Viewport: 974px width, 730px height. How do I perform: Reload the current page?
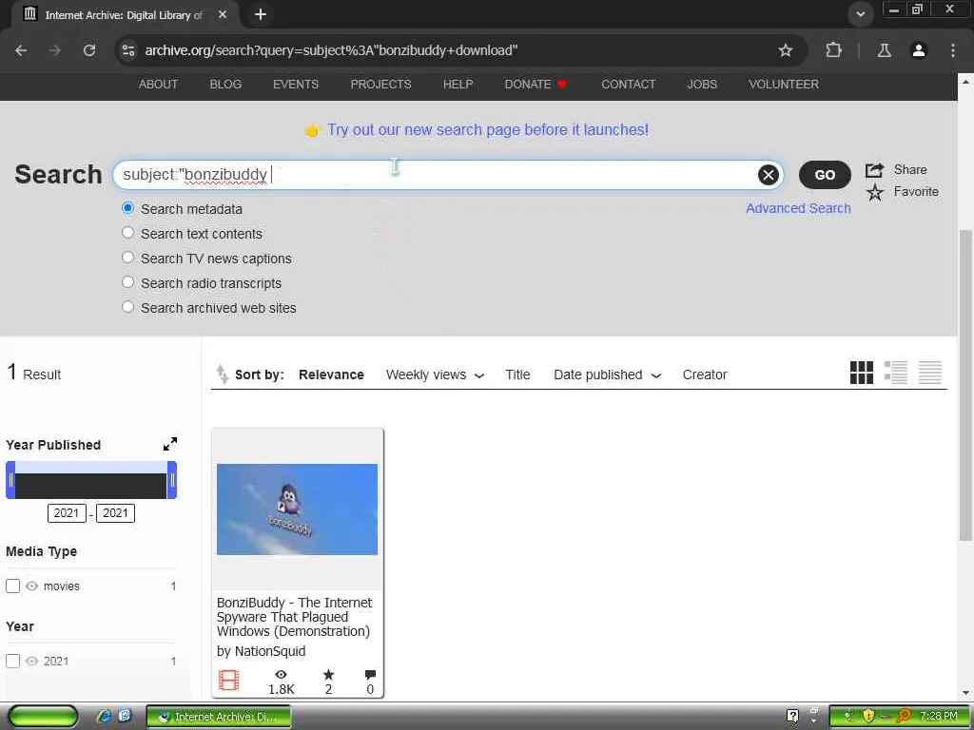click(89, 50)
